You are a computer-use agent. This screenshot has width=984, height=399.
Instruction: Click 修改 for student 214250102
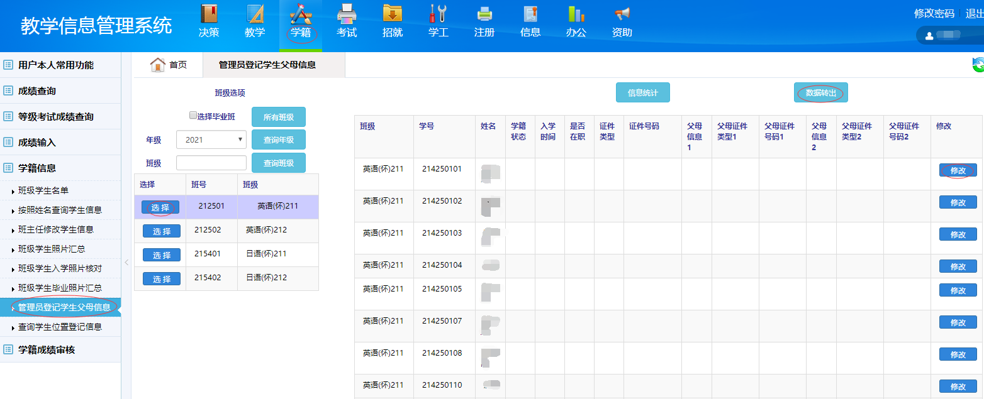click(x=958, y=202)
